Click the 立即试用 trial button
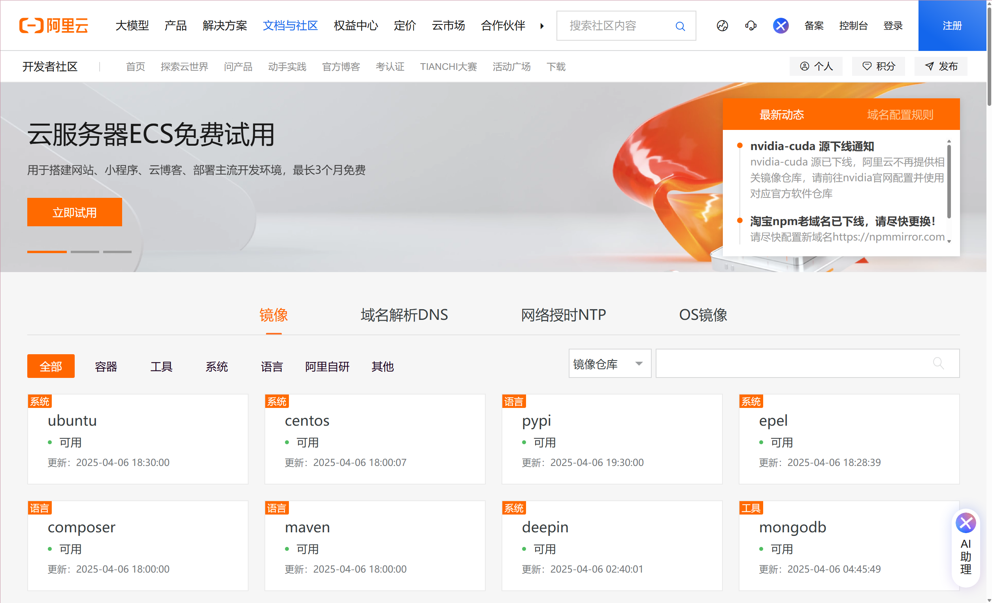Screen dimensions: 992x603 (74, 212)
